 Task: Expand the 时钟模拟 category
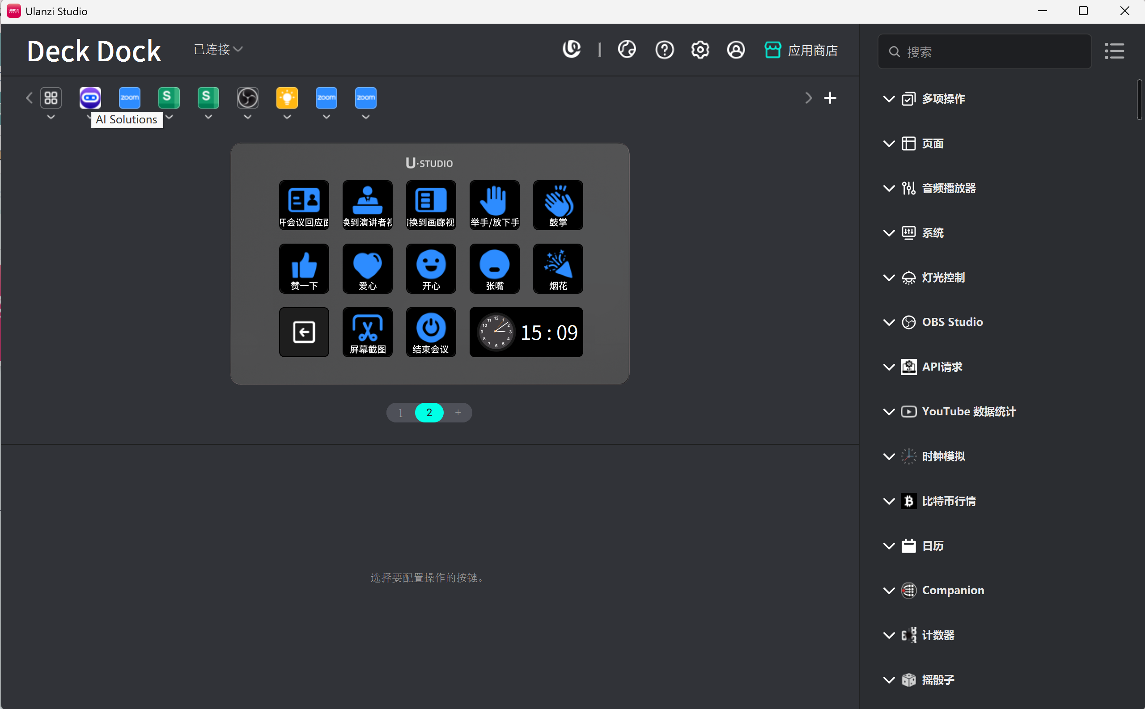[x=943, y=456]
